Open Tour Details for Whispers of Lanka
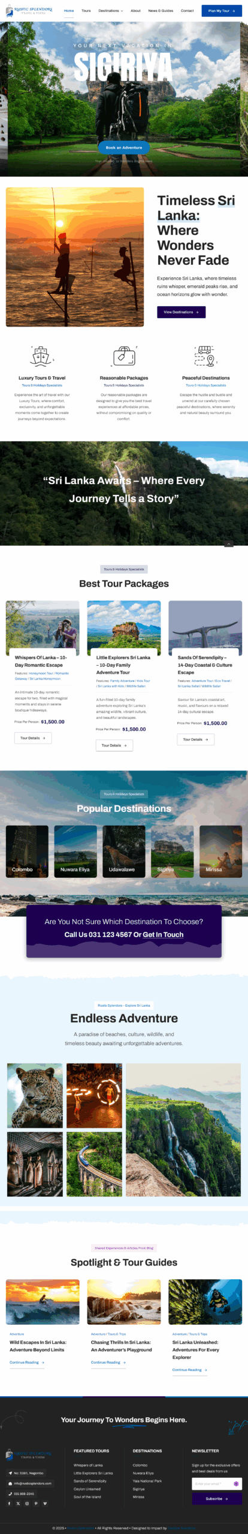This screenshot has height=1534, width=248. pyautogui.click(x=33, y=738)
